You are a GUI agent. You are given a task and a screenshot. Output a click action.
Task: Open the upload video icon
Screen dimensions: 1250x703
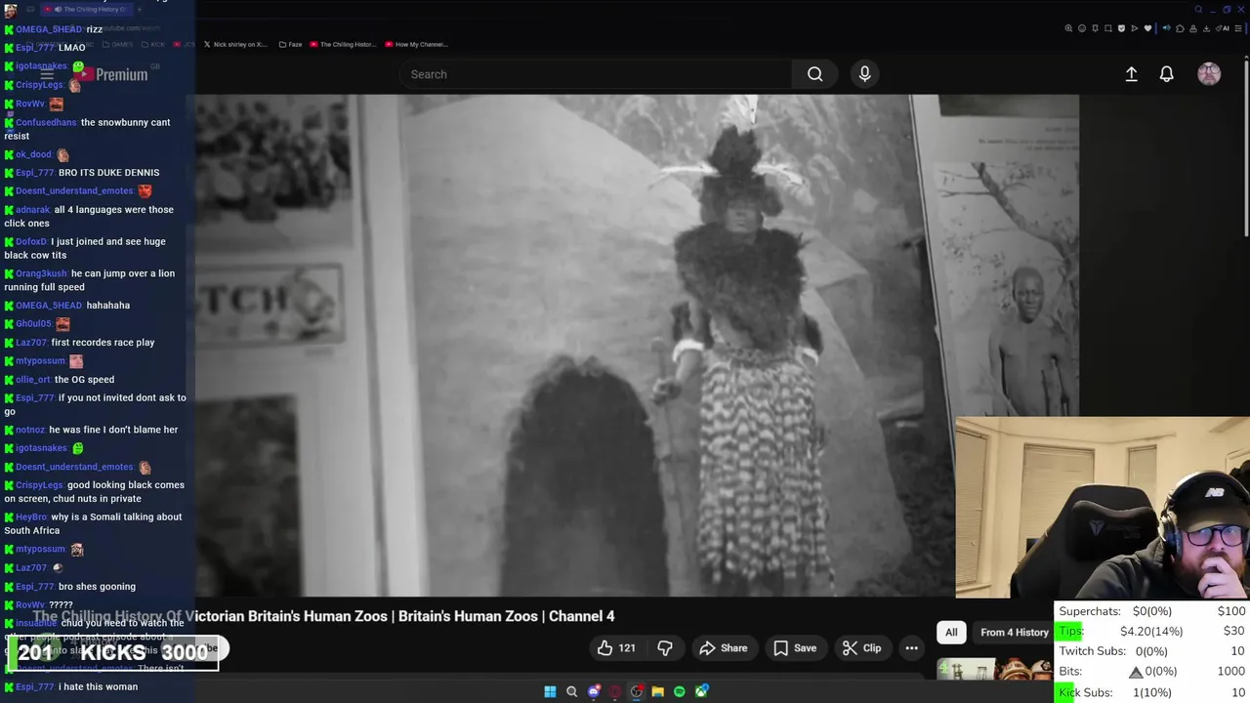point(1131,74)
